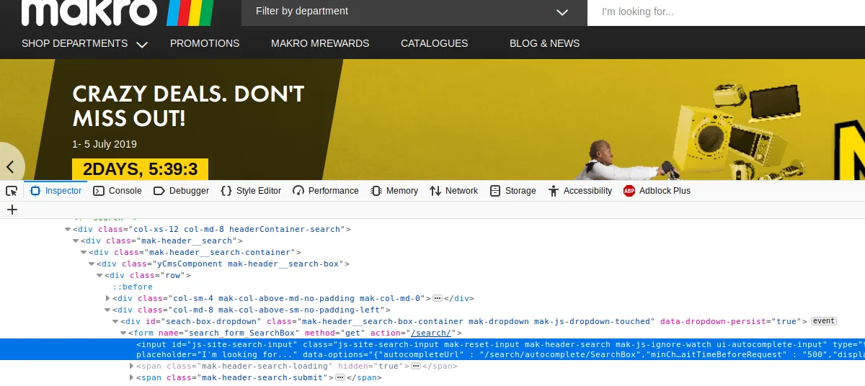Switch to the Inspector tab
This screenshot has width=865, height=386.
[x=56, y=191]
